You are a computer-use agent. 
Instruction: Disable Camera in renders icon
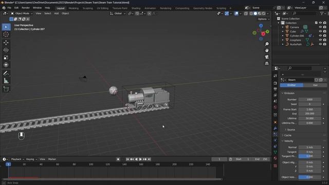pyautogui.click(x=324, y=27)
